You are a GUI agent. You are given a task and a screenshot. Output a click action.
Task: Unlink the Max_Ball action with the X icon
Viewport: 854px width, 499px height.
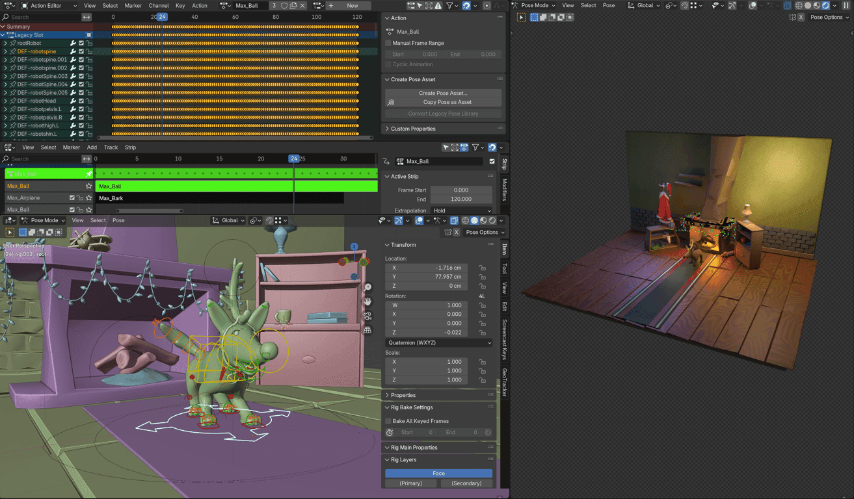click(303, 6)
